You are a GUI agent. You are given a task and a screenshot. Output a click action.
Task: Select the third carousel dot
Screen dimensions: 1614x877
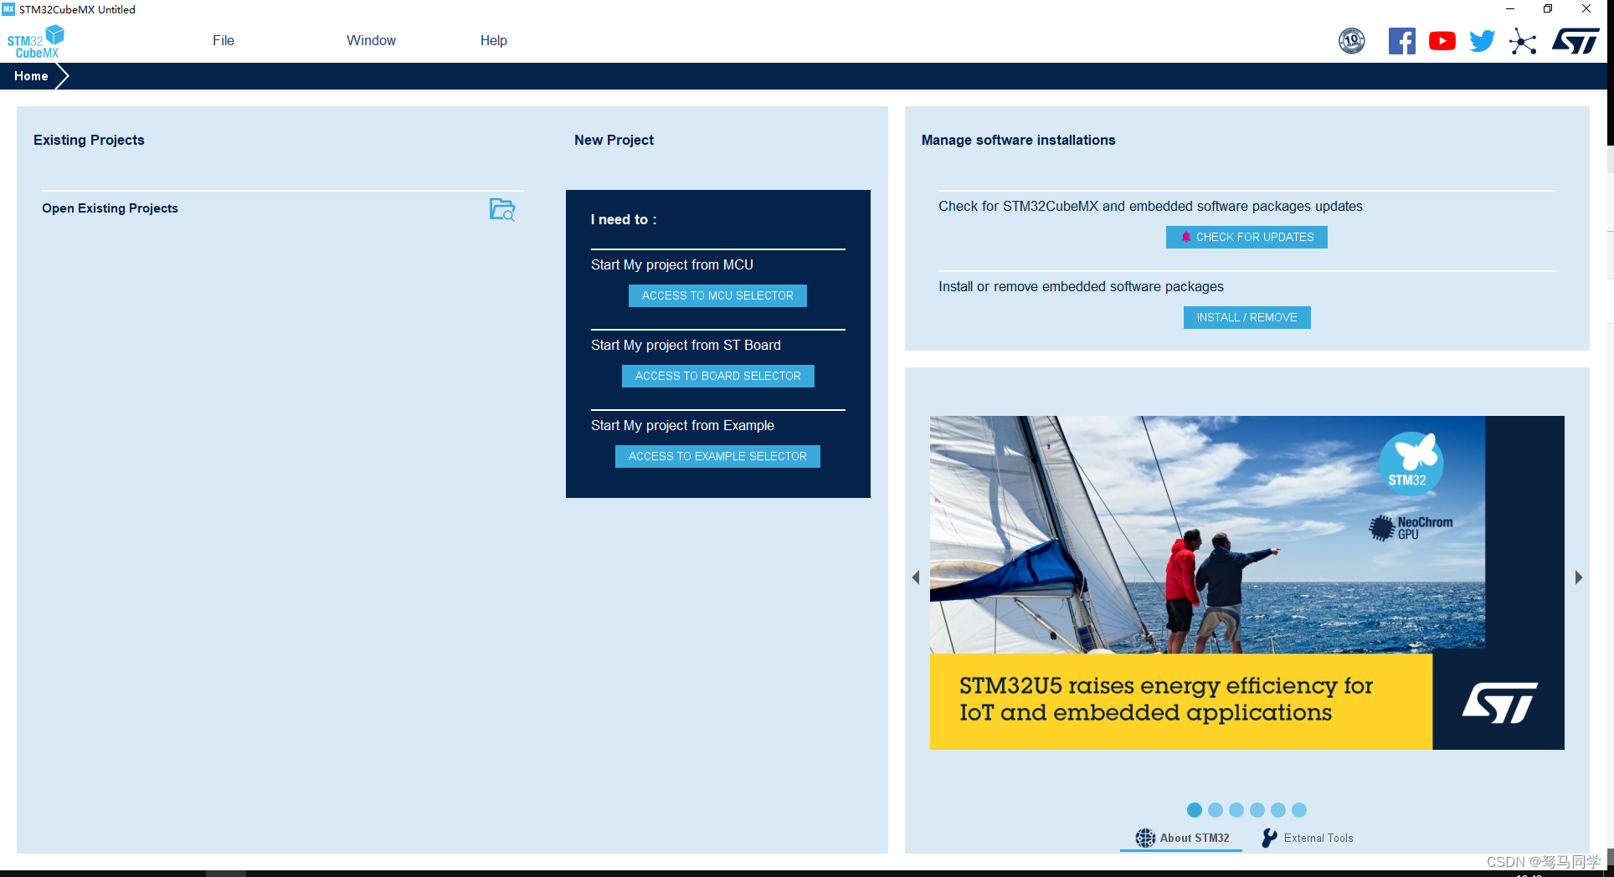coord(1236,810)
